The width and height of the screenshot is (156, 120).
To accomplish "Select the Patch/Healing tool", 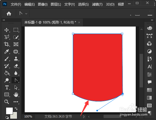I will [16, 51].
